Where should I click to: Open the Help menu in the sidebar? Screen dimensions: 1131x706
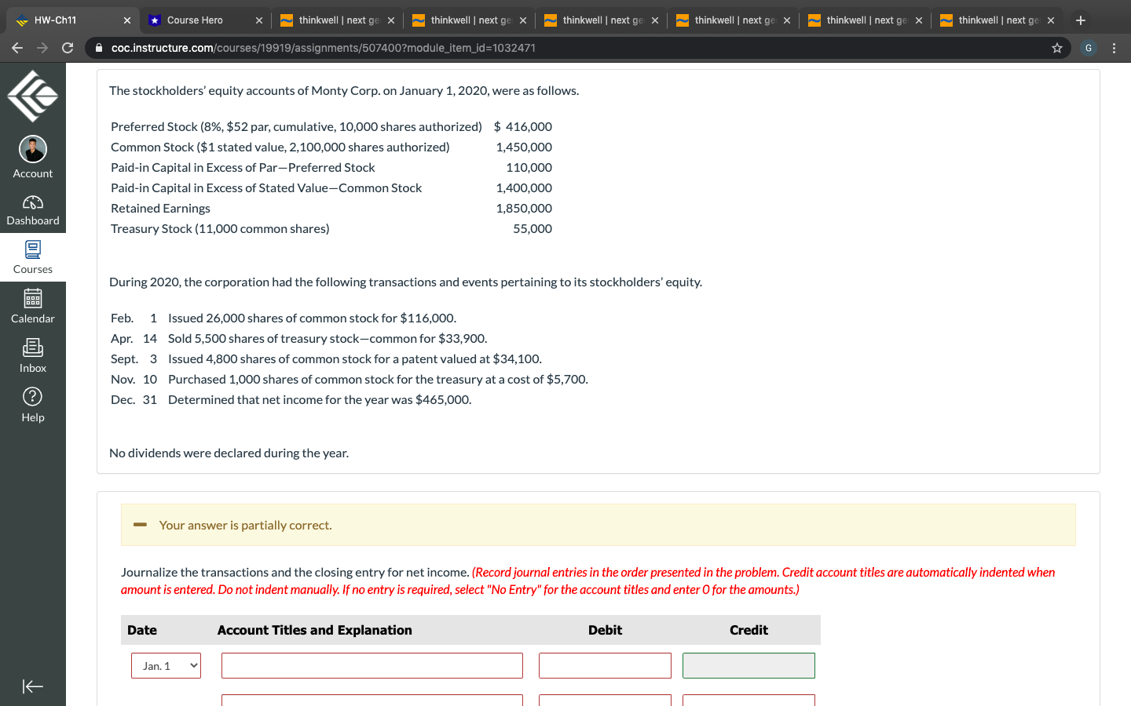tap(32, 404)
